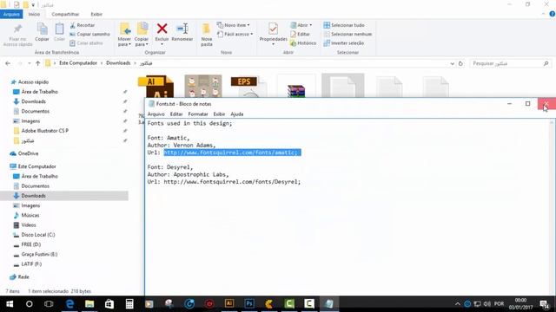Open Calculator from the taskbar
This screenshot has height=312, width=556.
129,303
